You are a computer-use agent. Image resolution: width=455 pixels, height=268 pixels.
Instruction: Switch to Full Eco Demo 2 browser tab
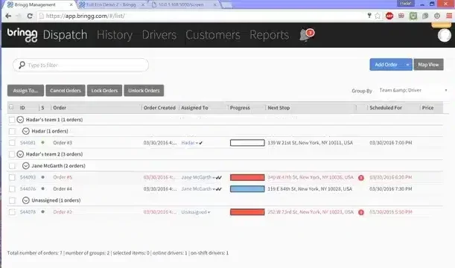click(x=112, y=5)
